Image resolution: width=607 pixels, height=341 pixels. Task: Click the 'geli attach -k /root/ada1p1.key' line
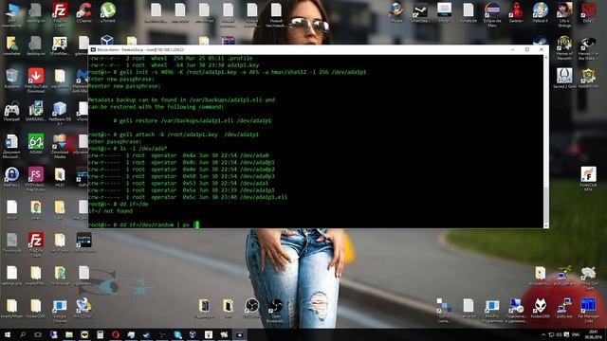point(173,135)
